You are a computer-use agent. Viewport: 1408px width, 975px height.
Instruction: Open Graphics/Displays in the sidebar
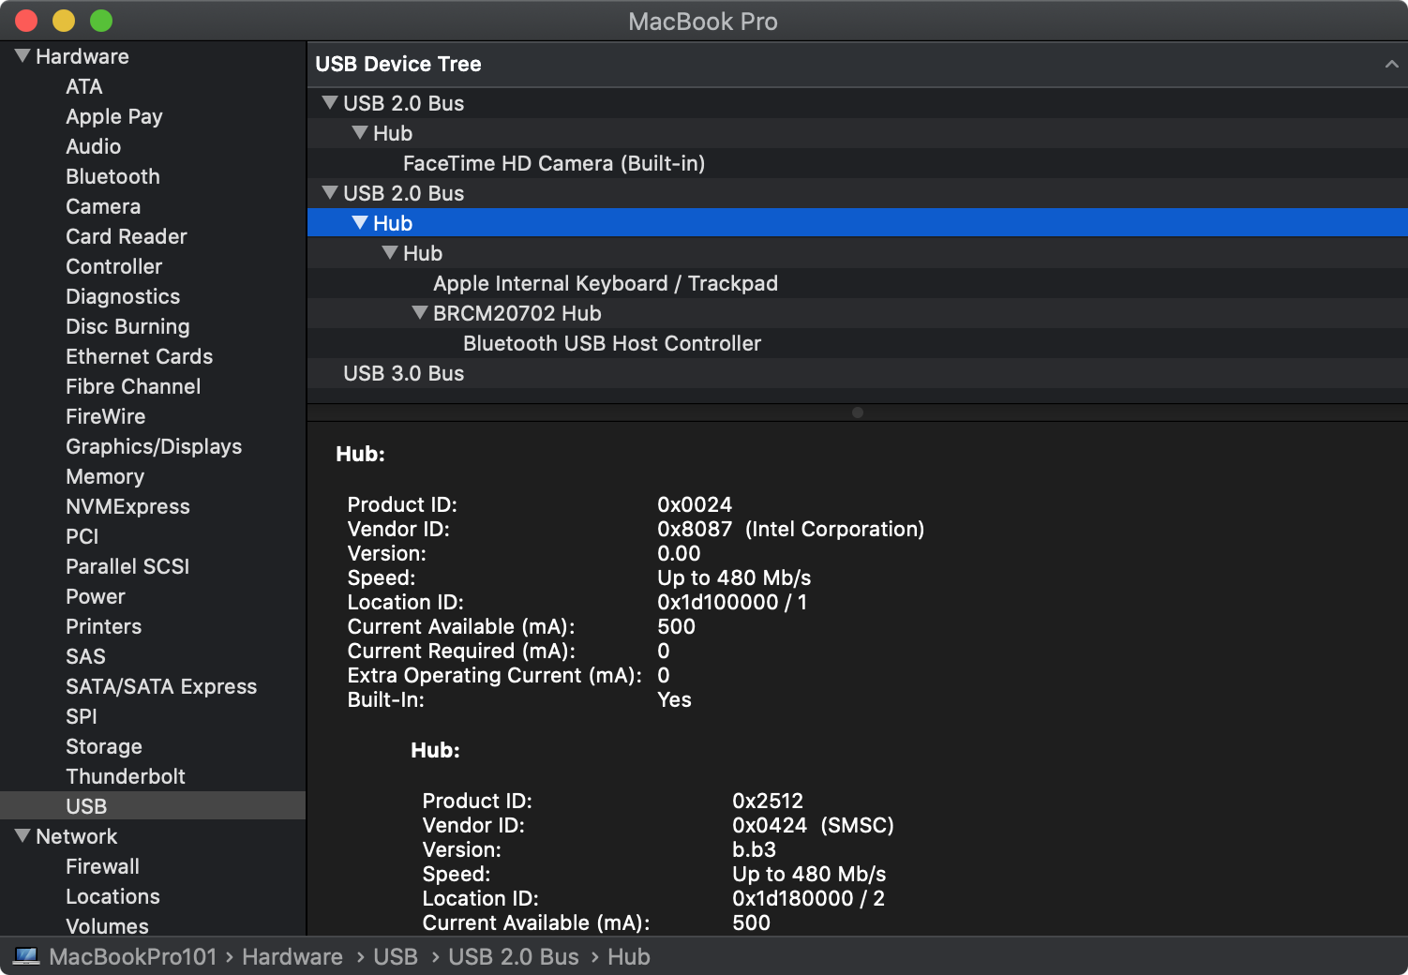tap(154, 446)
